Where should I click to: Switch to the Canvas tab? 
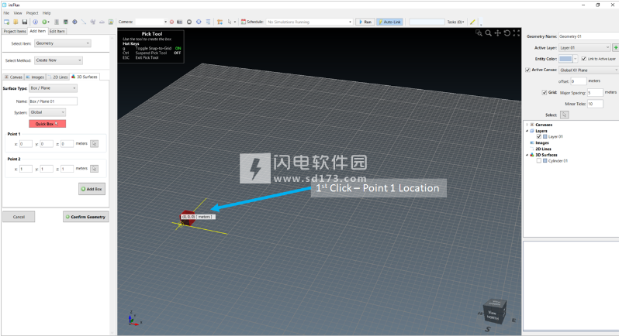[13, 77]
